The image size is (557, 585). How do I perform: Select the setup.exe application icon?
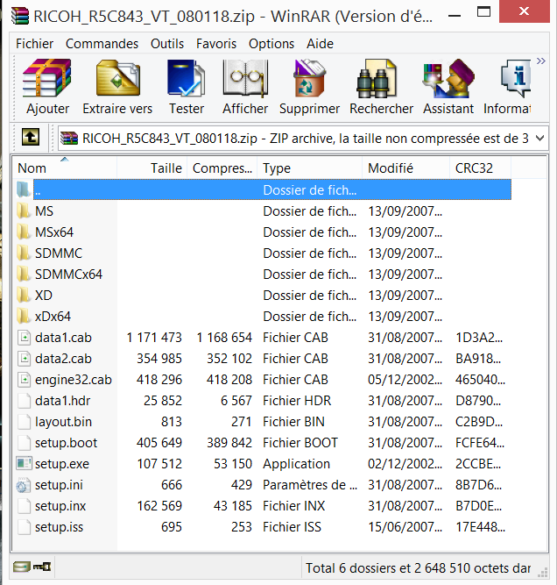pos(24,464)
